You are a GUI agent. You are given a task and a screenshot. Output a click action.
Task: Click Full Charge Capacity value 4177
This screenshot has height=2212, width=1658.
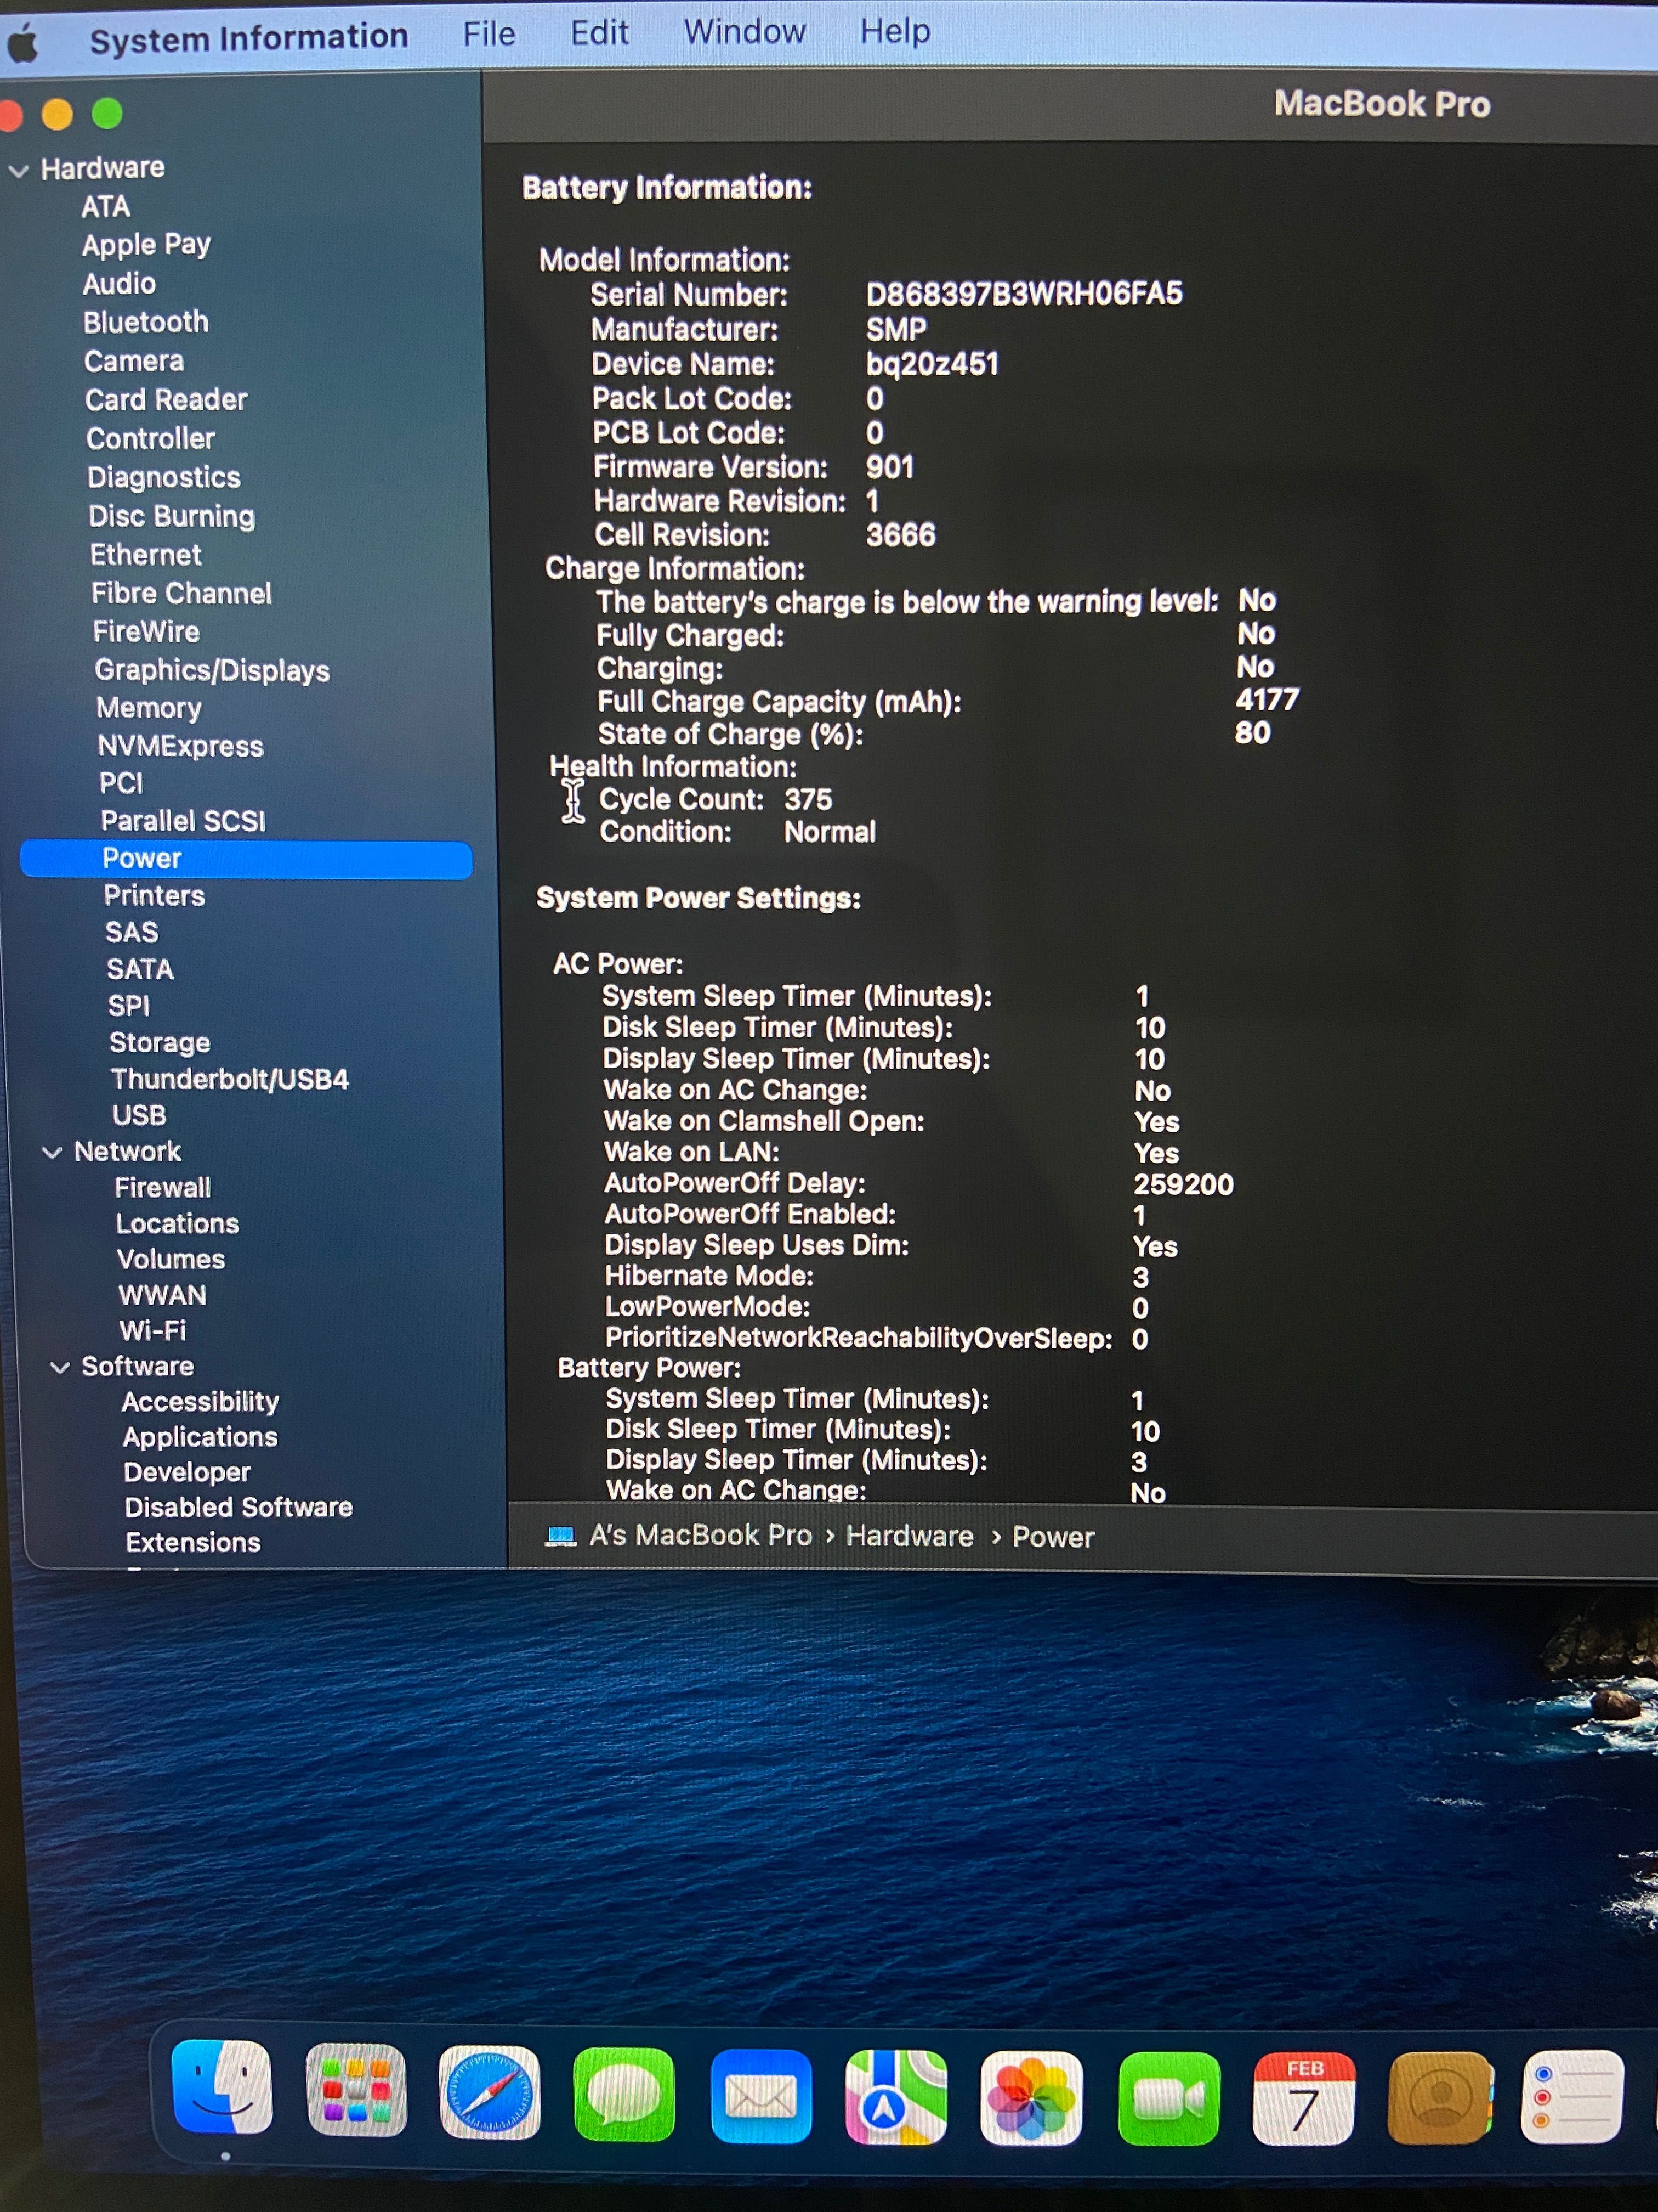coord(1267,699)
